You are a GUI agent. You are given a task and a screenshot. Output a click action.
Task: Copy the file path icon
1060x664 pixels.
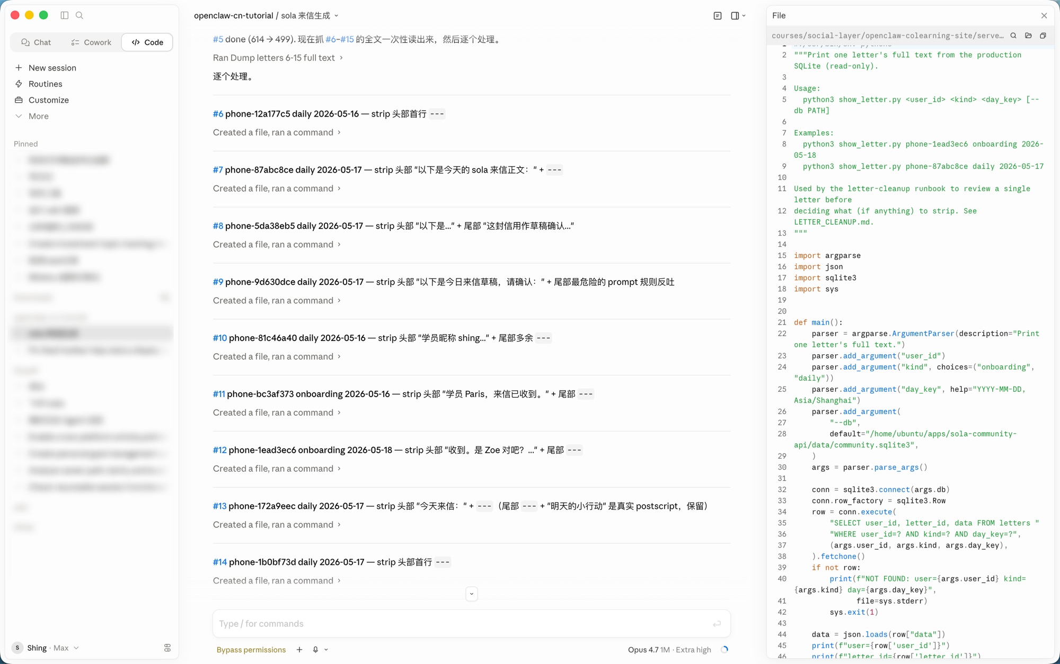pos(1043,35)
